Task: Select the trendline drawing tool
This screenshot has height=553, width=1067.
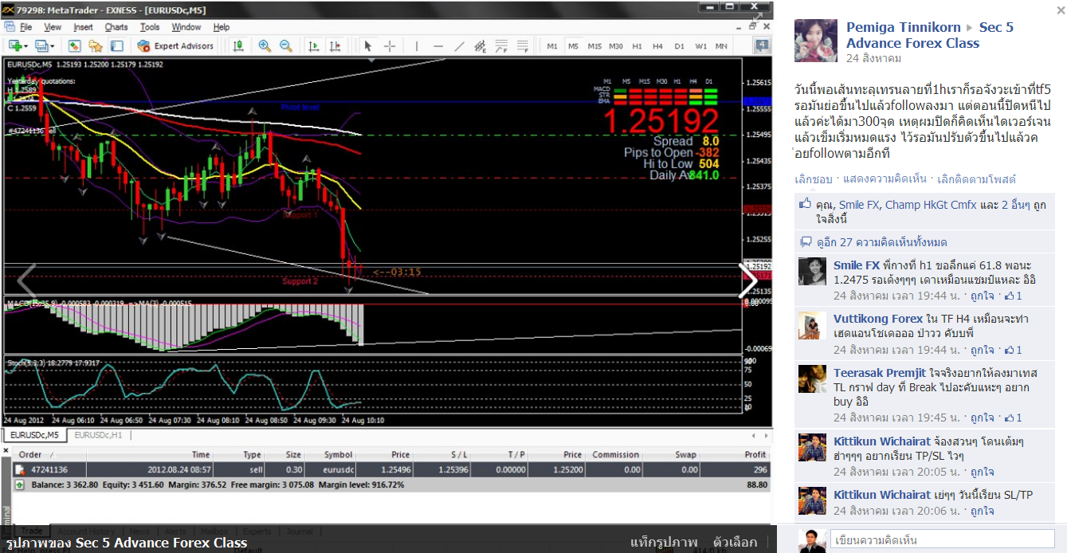Action: (x=459, y=46)
